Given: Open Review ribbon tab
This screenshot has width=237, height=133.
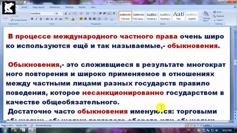Looking at the screenshot, I should 82,7.
